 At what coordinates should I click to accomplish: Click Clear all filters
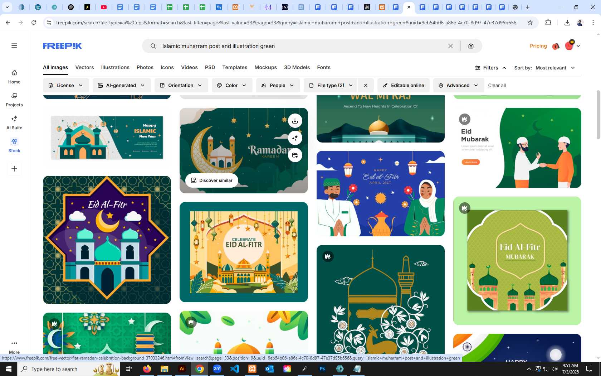point(497,85)
